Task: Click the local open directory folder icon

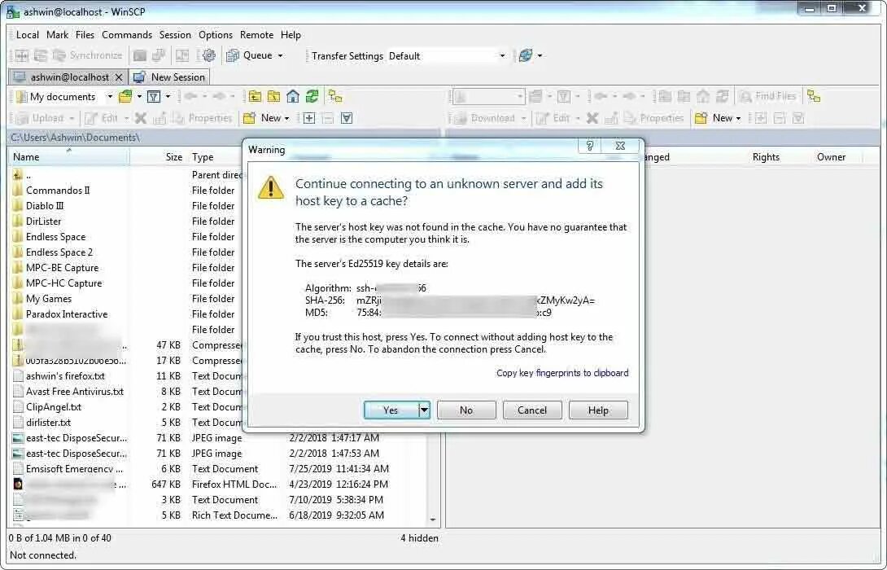Action: 125,97
